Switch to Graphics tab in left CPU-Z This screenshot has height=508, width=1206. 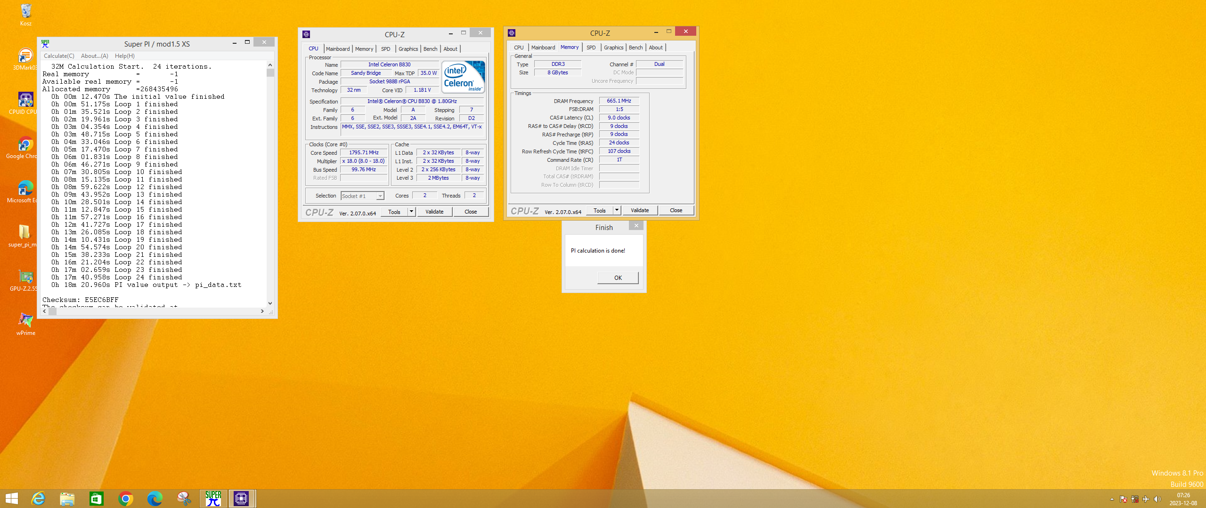tap(408, 48)
